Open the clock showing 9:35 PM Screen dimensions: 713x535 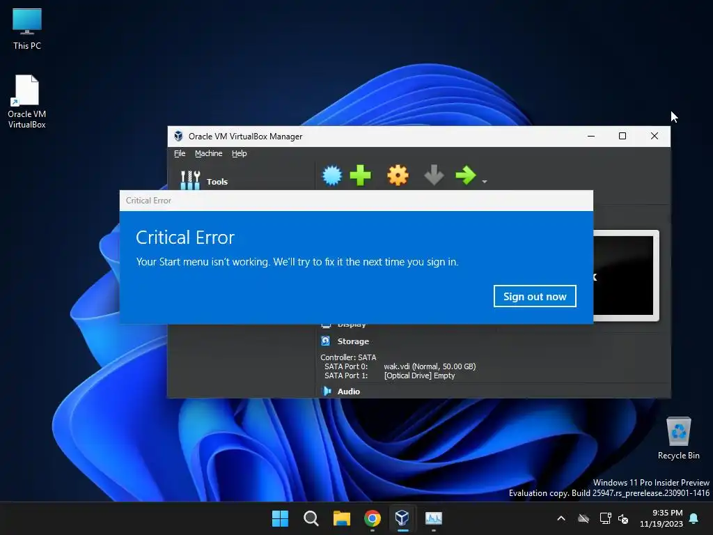click(661, 518)
